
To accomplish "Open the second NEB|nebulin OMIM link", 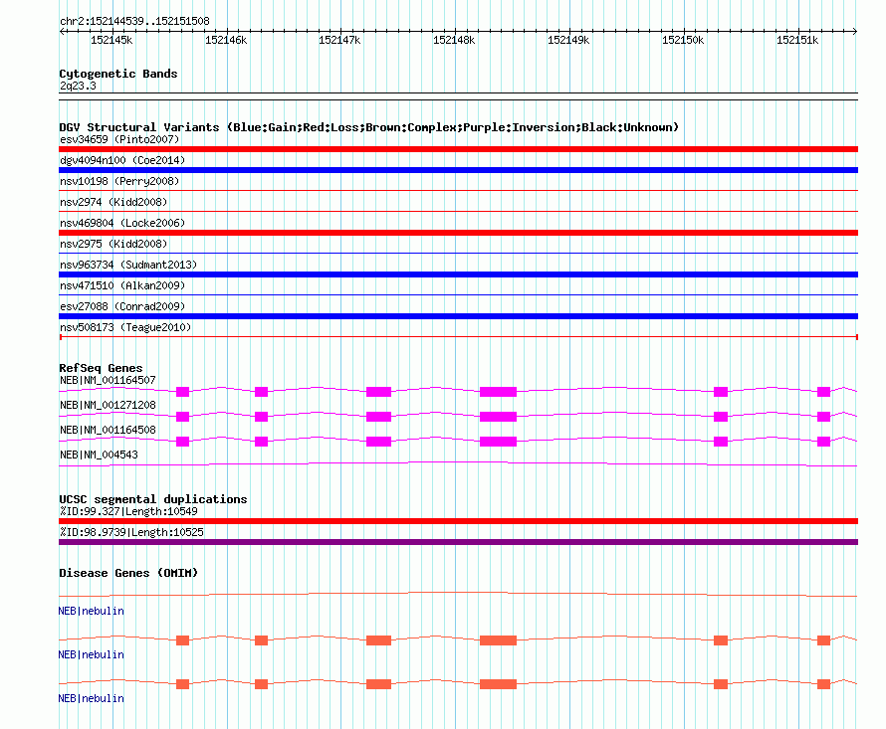I will tap(91, 655).
